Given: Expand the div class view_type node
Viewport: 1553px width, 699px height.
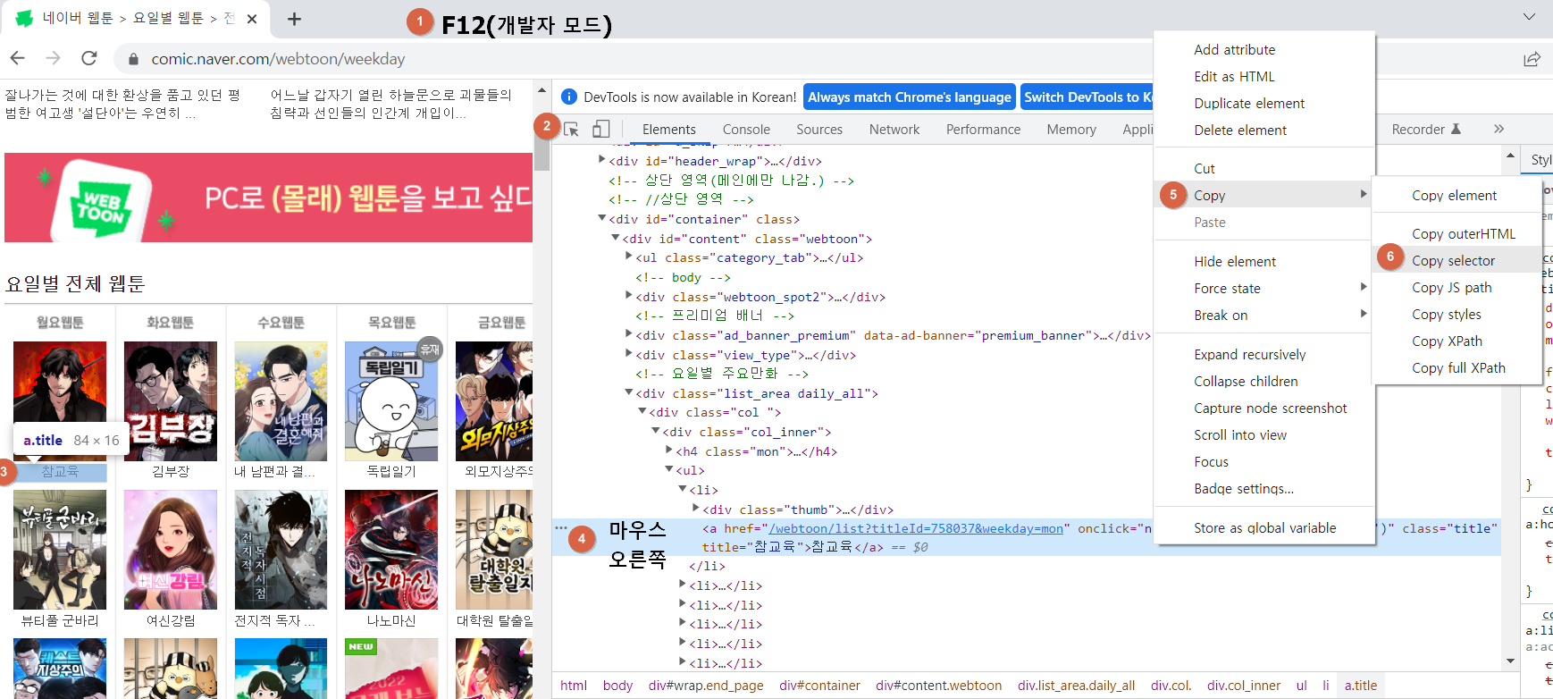Looking at the screenshot, I should pyautogui.click(x=628, y=354).
